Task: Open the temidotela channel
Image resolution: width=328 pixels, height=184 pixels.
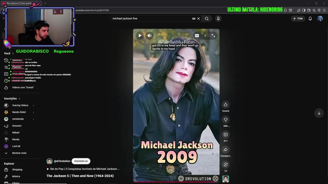Action: (x=18, y=119)
